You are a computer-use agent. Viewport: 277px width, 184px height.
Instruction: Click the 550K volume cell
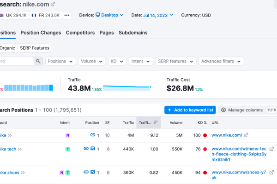[177, 149]
